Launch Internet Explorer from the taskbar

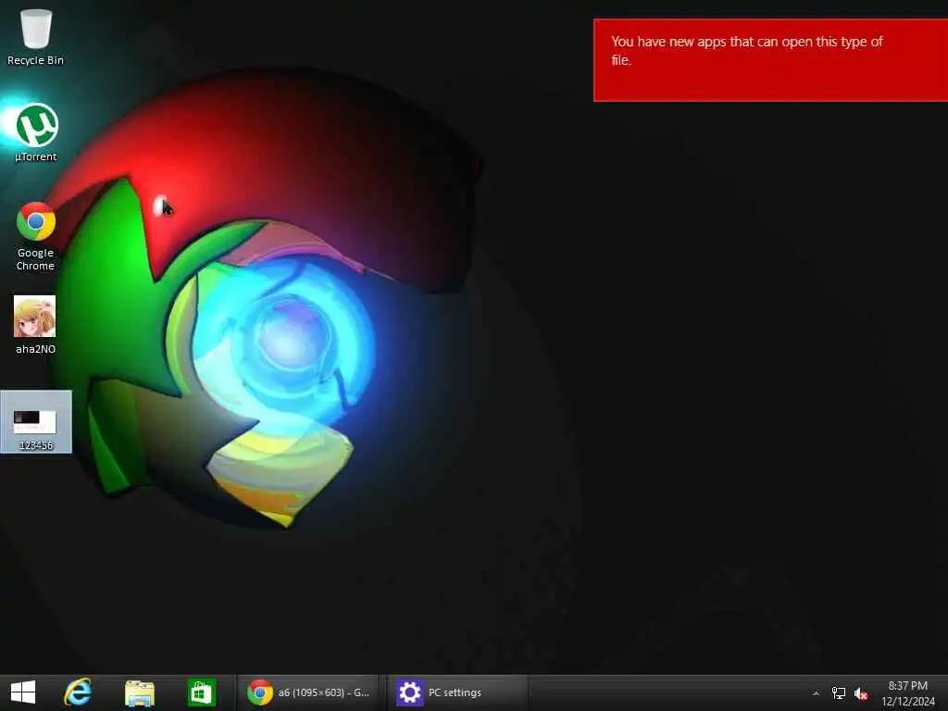click(x=79, y=692)
